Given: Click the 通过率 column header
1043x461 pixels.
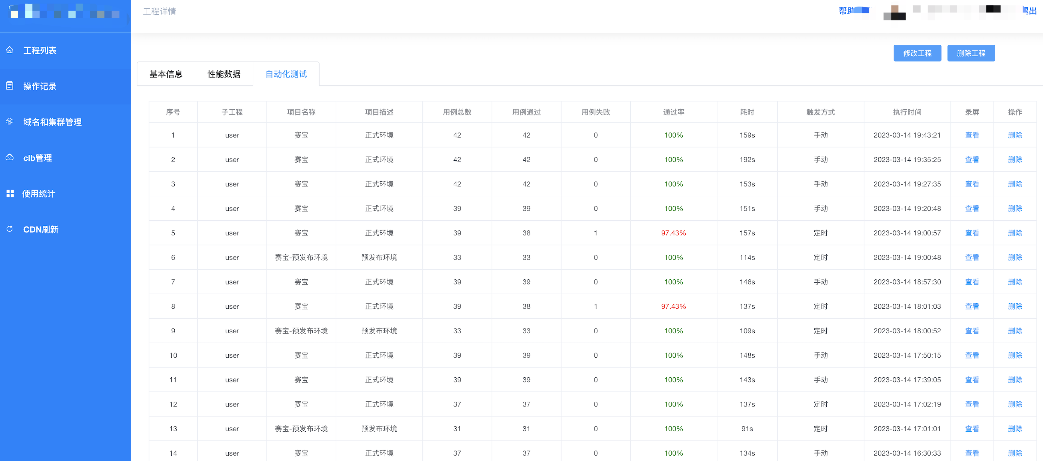Looking at the screenshot, I should coord(673,112).
